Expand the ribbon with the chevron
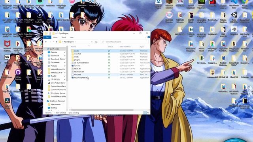 pyautogui.click(x=145, y=37)
